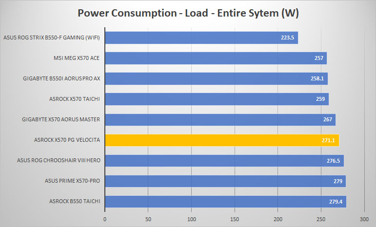Screen dimensions: 376x227
Task: Click axis tick label 150
Action: point(235,219)
